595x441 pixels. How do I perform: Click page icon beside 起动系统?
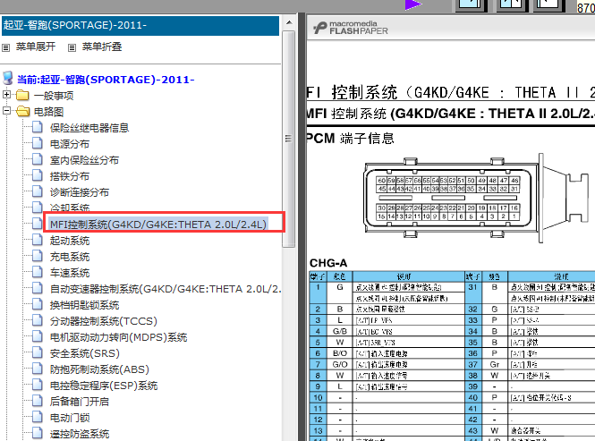(x=38, y=240)
